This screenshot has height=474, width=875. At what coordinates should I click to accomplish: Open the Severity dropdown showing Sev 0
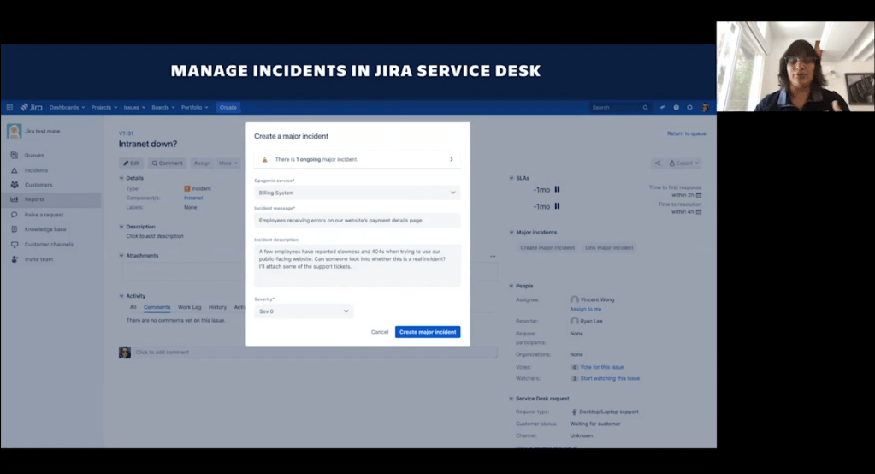tap(304, 311)
